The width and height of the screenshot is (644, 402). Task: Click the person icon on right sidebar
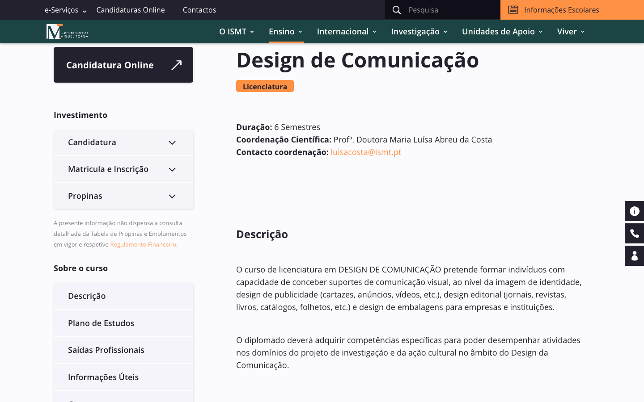[x=634, y=256]
